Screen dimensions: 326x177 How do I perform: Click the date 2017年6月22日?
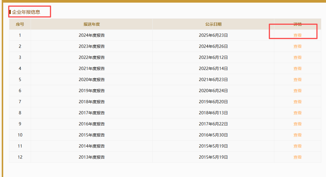click(213, 124)
